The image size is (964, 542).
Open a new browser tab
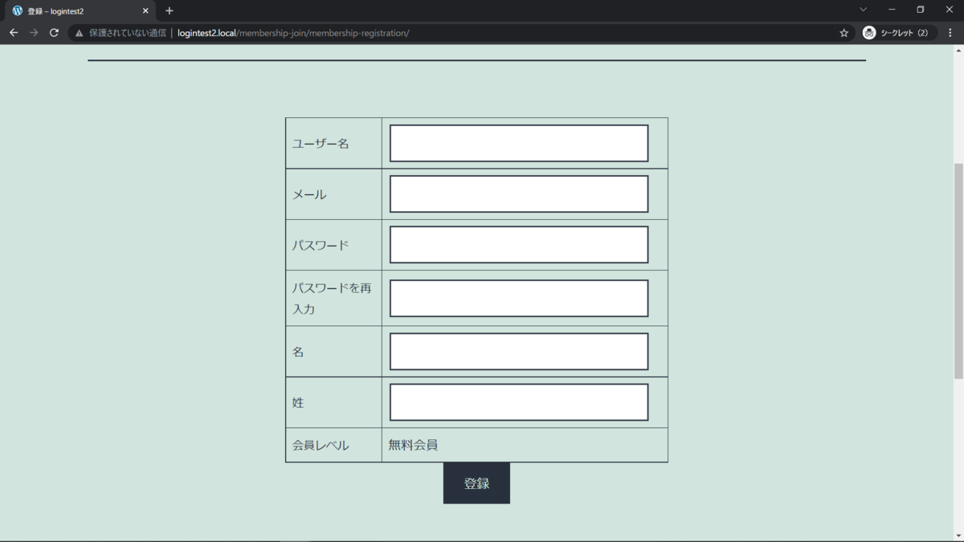click(169, 10)
